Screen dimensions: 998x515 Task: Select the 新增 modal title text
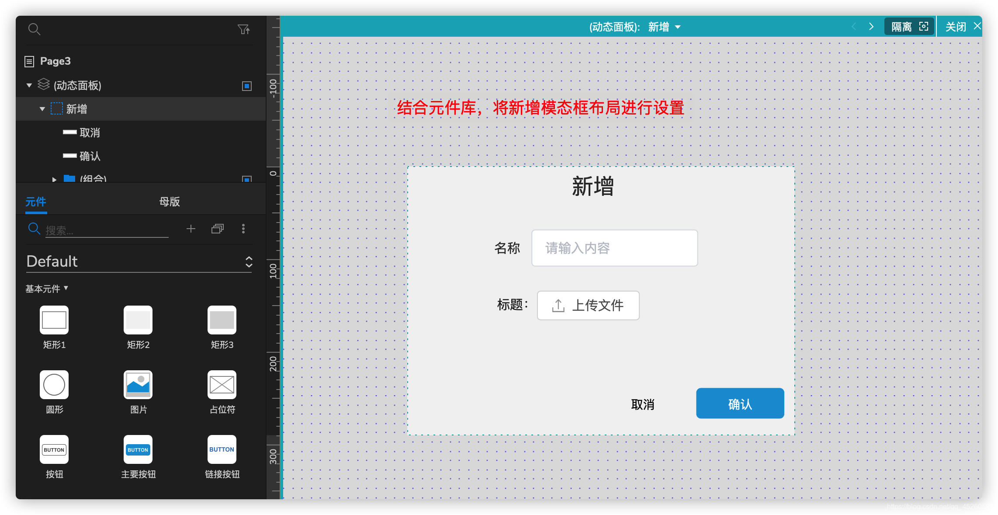(593, 186)
